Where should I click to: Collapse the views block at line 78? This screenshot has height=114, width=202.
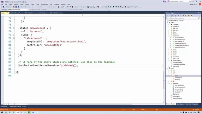14,35
